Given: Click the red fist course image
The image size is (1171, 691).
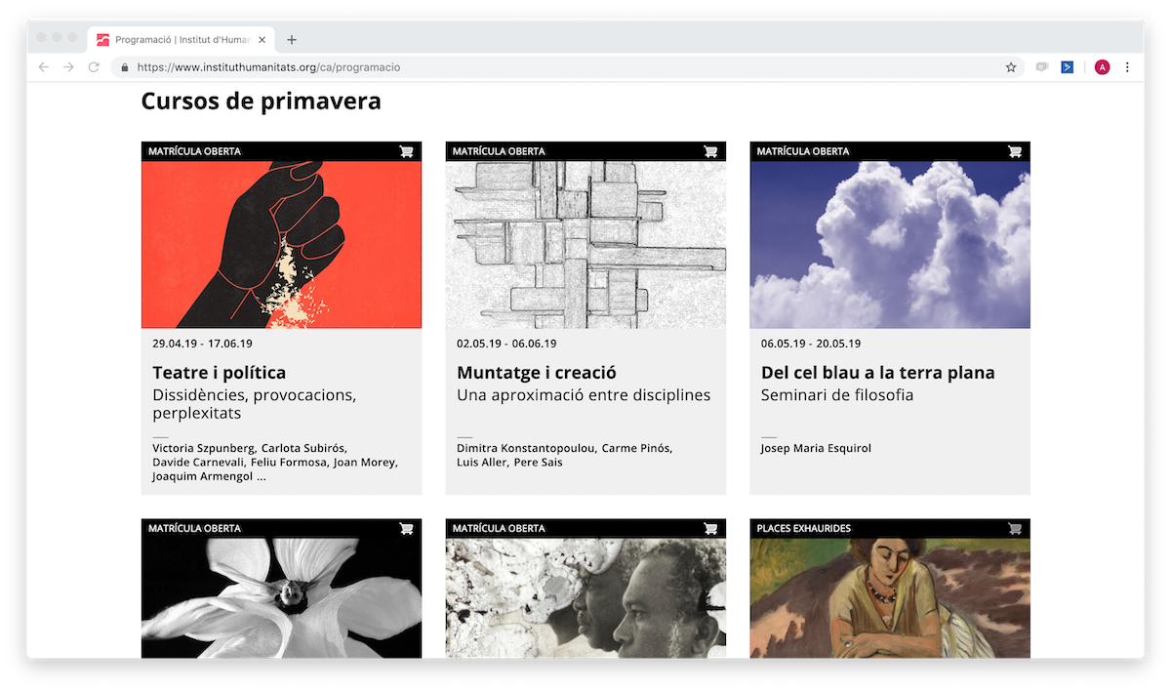Looking at the screenshot, I should 281,244.
